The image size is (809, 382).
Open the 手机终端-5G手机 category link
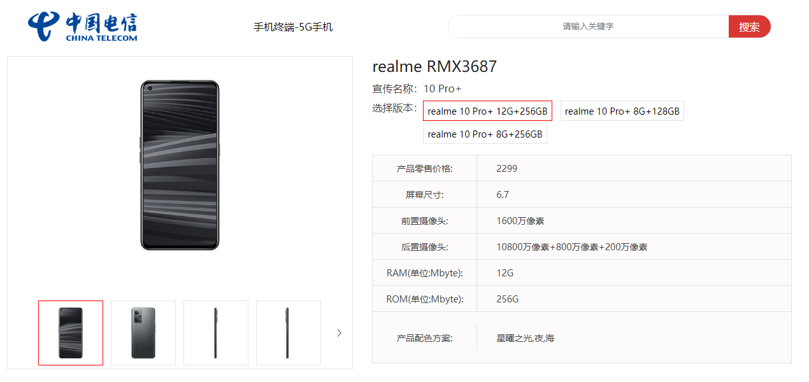293,27
